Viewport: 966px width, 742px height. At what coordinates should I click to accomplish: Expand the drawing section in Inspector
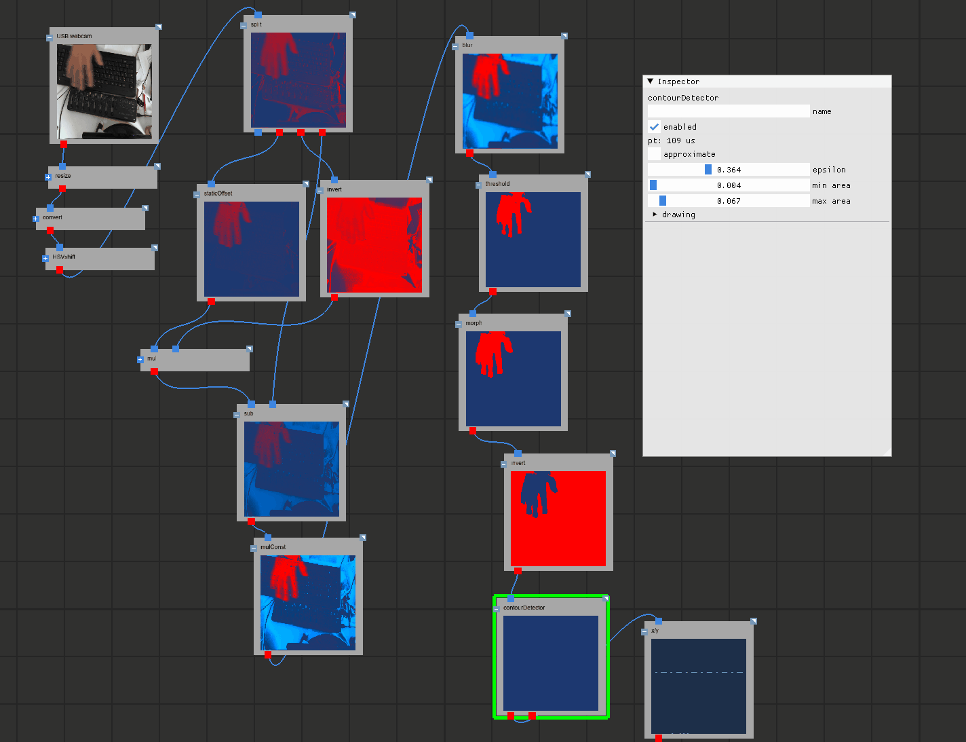[x=655, y=215]
